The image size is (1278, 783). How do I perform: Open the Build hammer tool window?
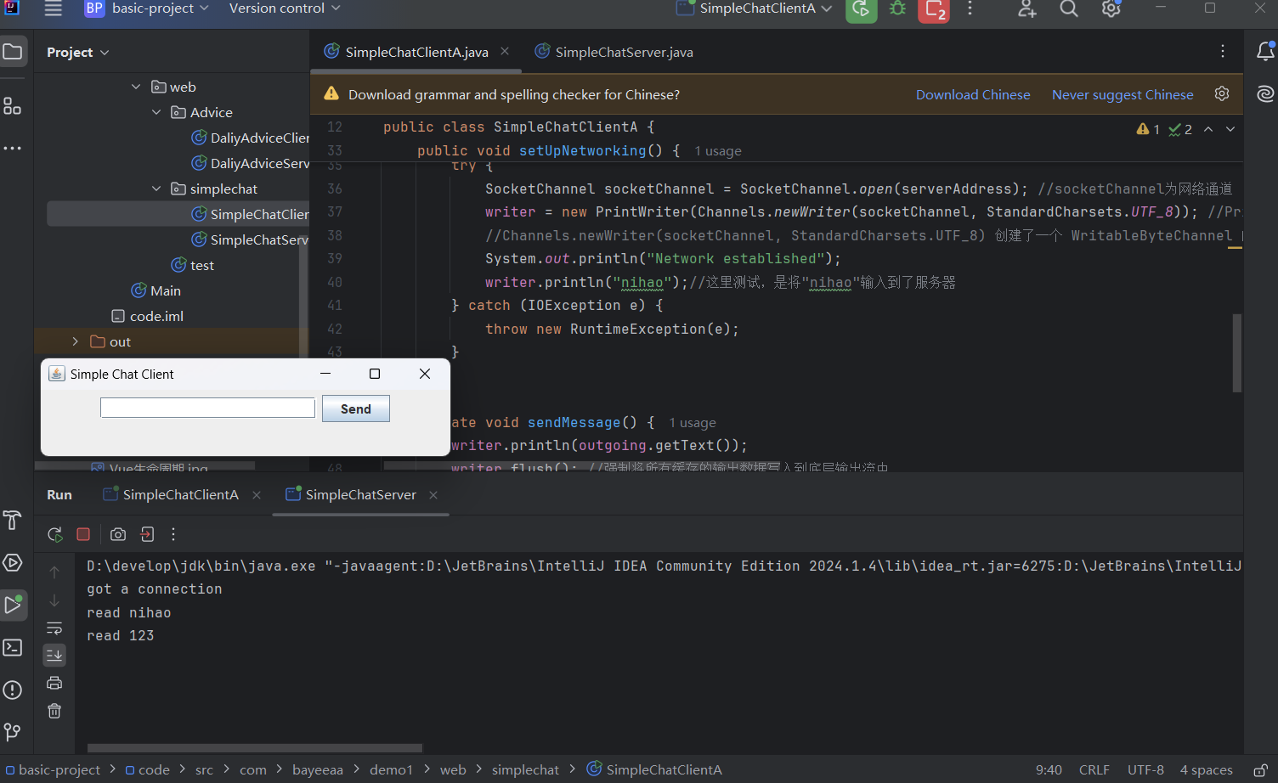coord(13,520)
